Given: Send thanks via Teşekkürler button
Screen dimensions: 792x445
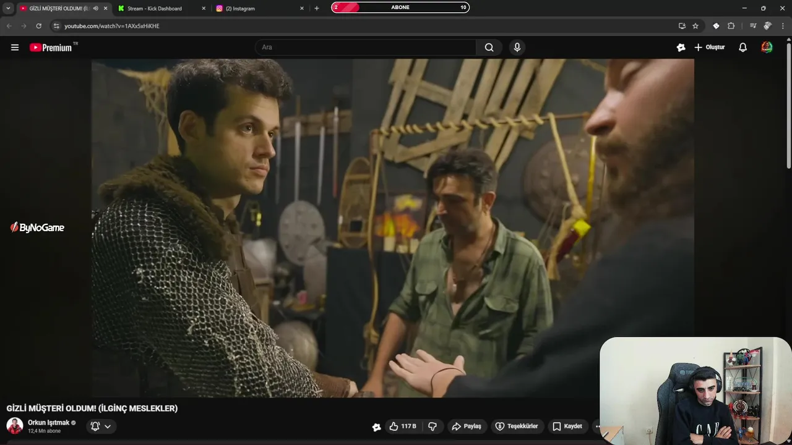Looking at the screenshot, I should pos(517,426).
